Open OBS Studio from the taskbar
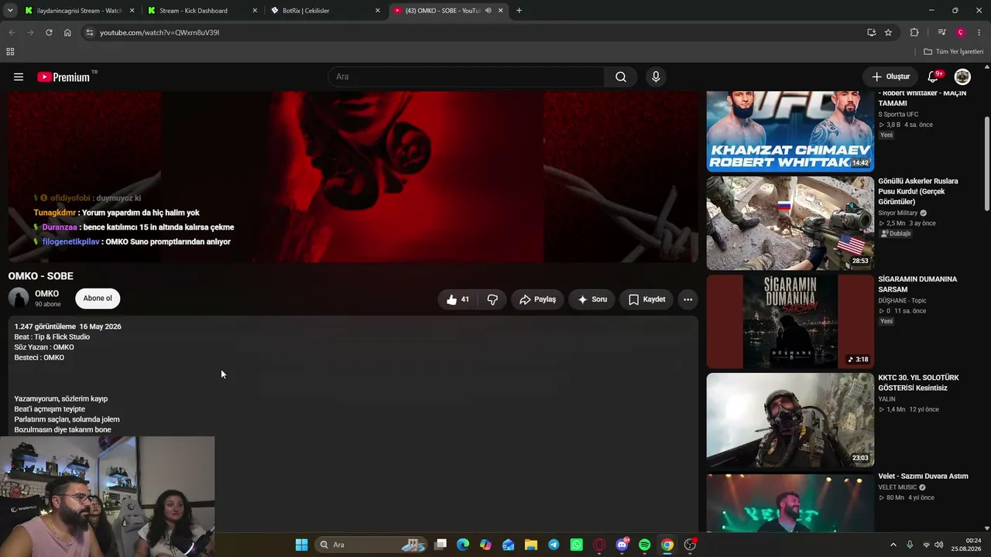991x557 pixels. pos(690,545)
